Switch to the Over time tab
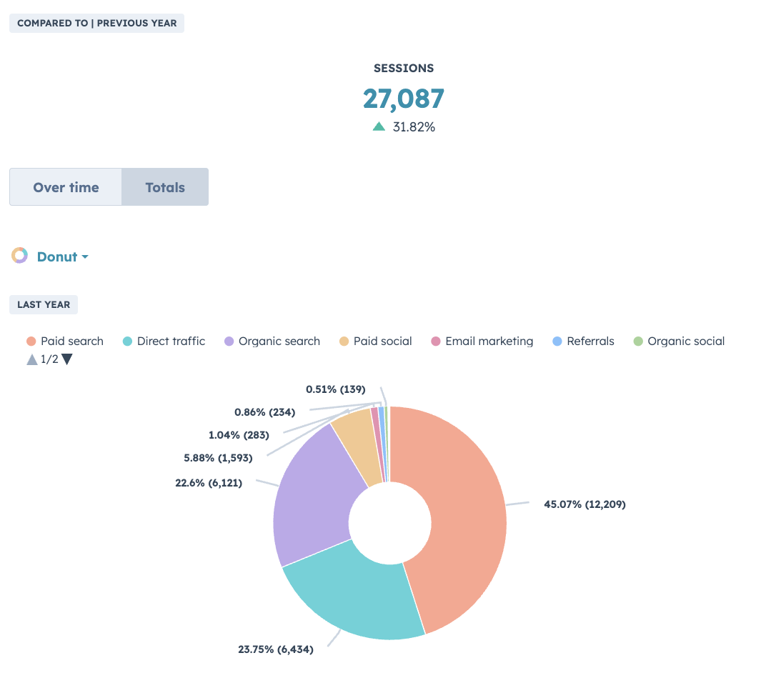Viewport: 766px width, 693px height. (x=66, y=188)
